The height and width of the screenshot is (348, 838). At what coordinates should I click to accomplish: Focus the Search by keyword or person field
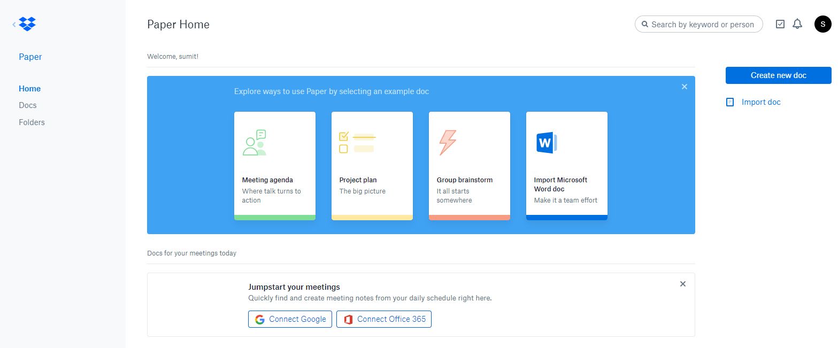[699, 24]
